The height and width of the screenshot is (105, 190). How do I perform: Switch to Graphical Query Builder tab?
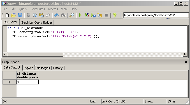click(36, 22)
